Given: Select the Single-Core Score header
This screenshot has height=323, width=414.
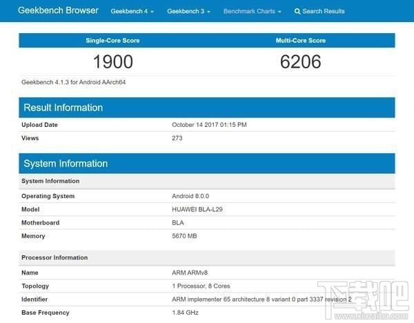Looking at the screenshot, I should click(x=112, y=41).
